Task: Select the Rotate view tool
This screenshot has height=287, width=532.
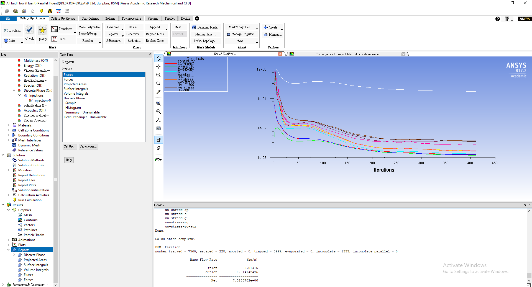Action: click(x=158, y=58)
